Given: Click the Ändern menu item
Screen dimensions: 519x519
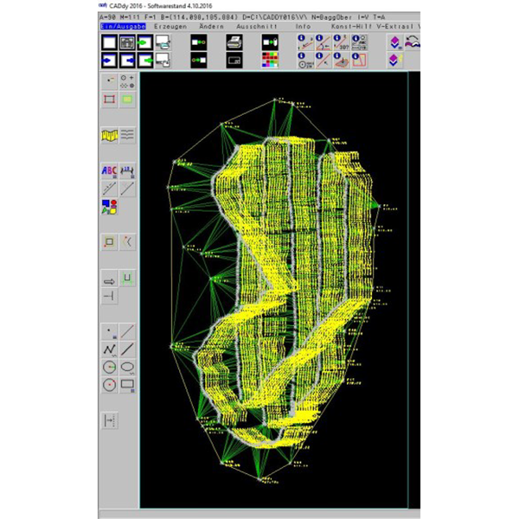Looking at the screenshot, I should click(211, 27).
